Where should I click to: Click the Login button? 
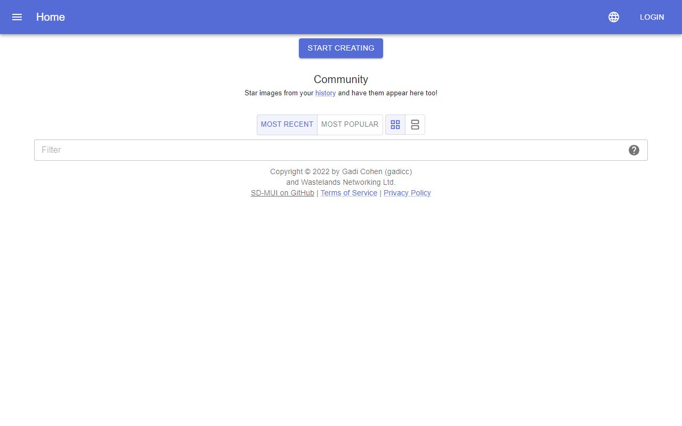[652, 17]
